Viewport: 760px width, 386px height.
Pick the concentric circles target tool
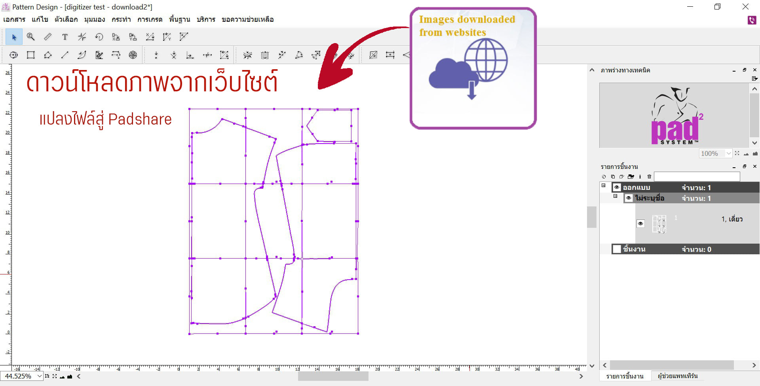133,55
